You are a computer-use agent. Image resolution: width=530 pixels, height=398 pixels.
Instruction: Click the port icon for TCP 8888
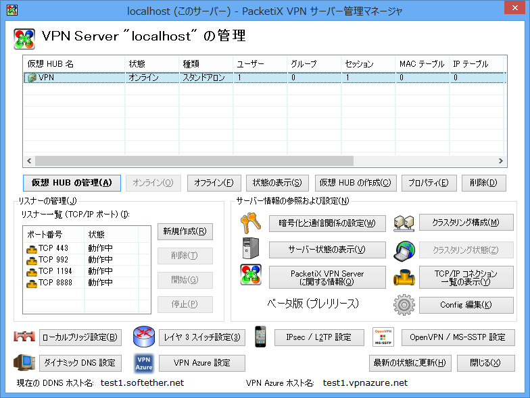31,283
